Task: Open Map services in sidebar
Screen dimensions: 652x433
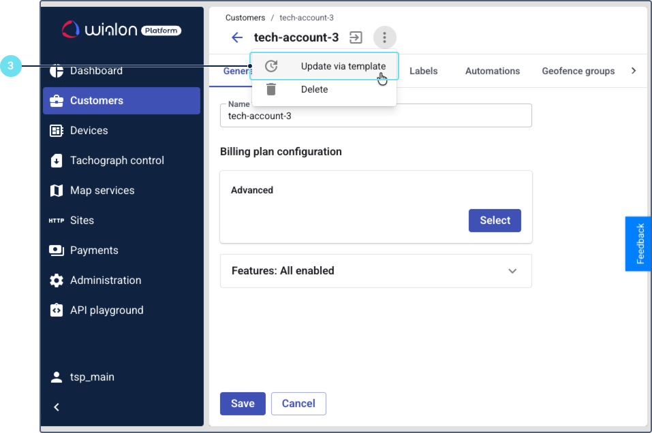Action: coord(102,191)
